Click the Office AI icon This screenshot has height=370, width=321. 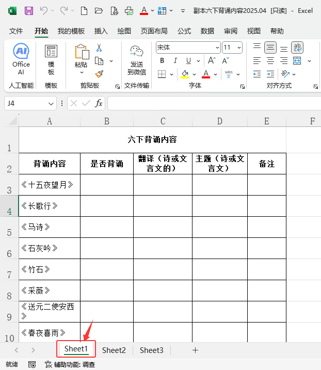21,59
